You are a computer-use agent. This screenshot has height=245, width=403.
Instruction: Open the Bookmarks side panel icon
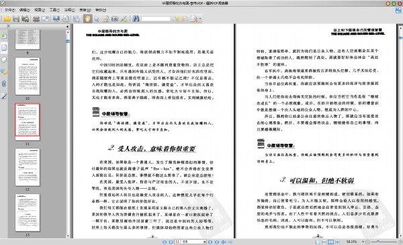coord(4,35)
